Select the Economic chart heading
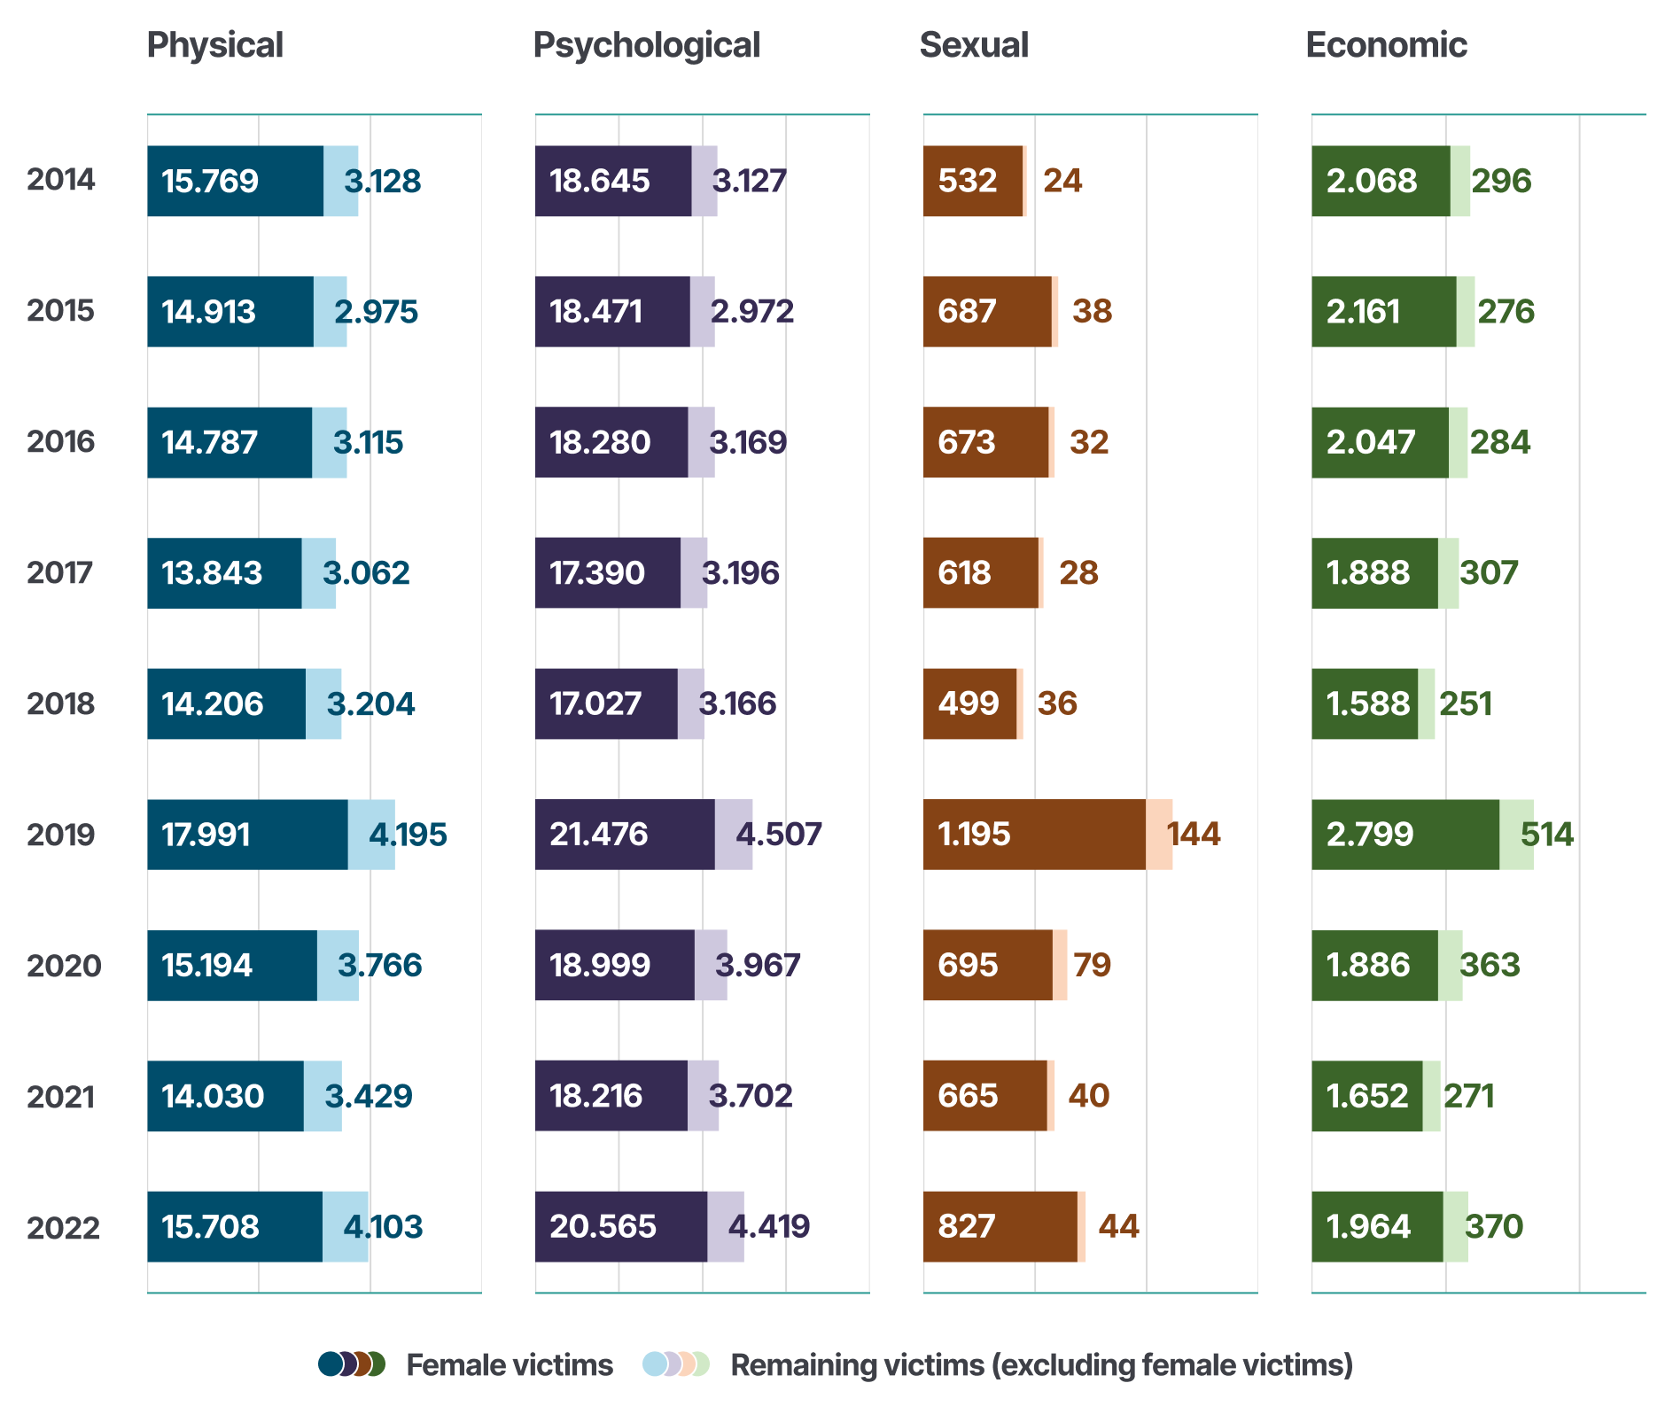The height and width of the screenshot is (1422, 1673). point(1386,45)
